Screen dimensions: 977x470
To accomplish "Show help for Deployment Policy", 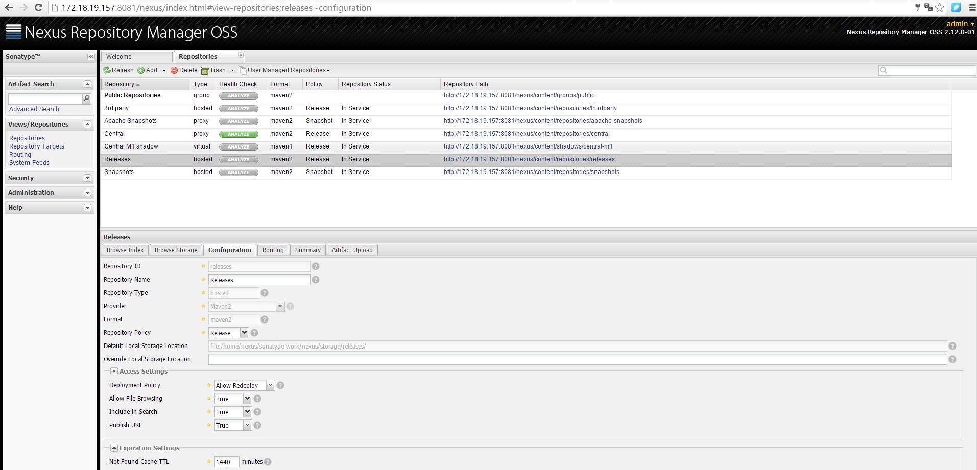I will click(x=280, y=385).
